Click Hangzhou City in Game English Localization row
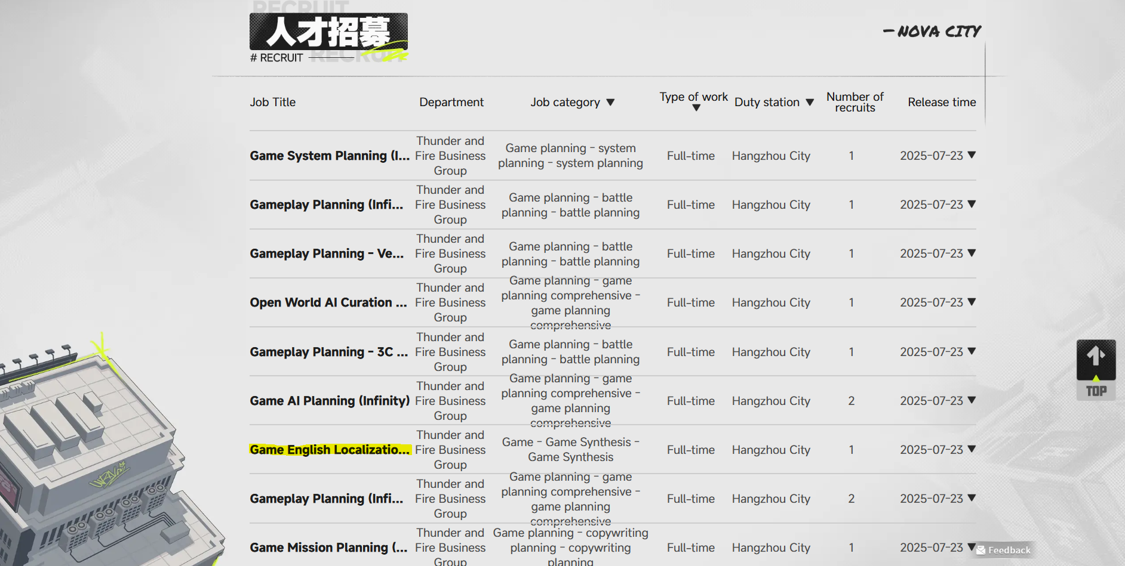The image size is (1125, 566). 771,450
